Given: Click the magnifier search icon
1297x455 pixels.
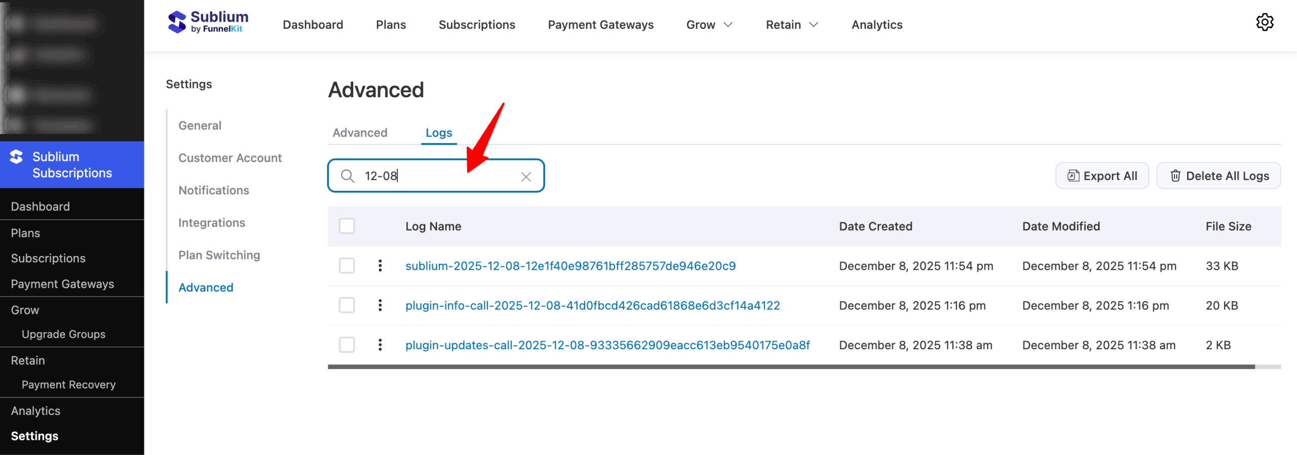Looking at the screenshot, I should [348, 176].
